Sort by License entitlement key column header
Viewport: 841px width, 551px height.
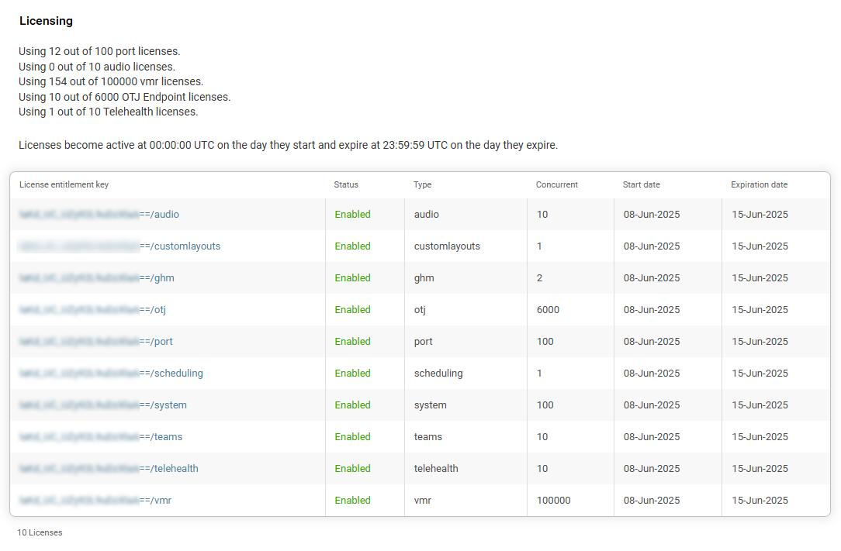[64, 185]
